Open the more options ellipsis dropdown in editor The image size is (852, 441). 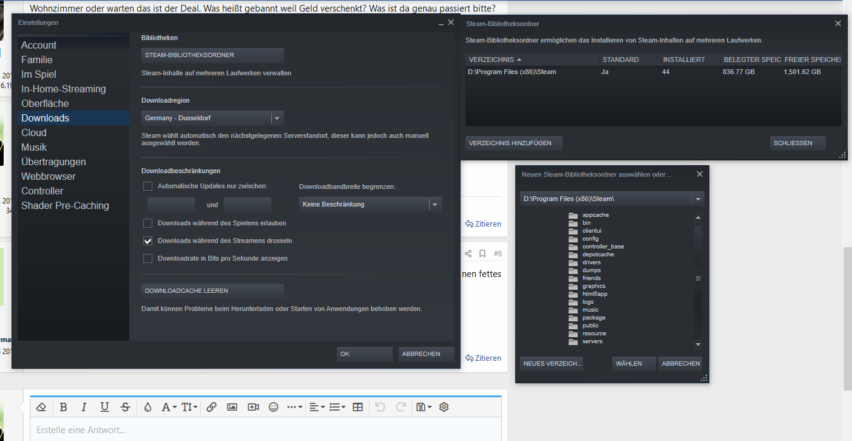point(294,407)
